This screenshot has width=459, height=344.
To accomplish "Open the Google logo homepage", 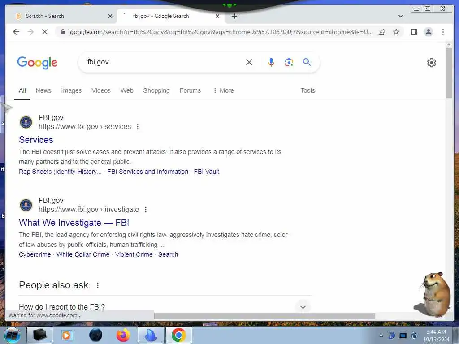I will [37, 63].
